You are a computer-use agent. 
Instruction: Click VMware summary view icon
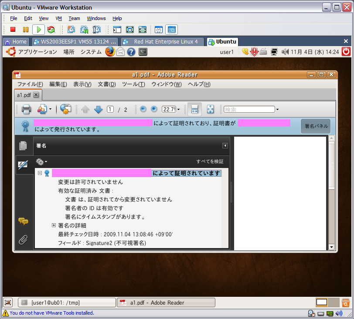click(x=159, y=30)
